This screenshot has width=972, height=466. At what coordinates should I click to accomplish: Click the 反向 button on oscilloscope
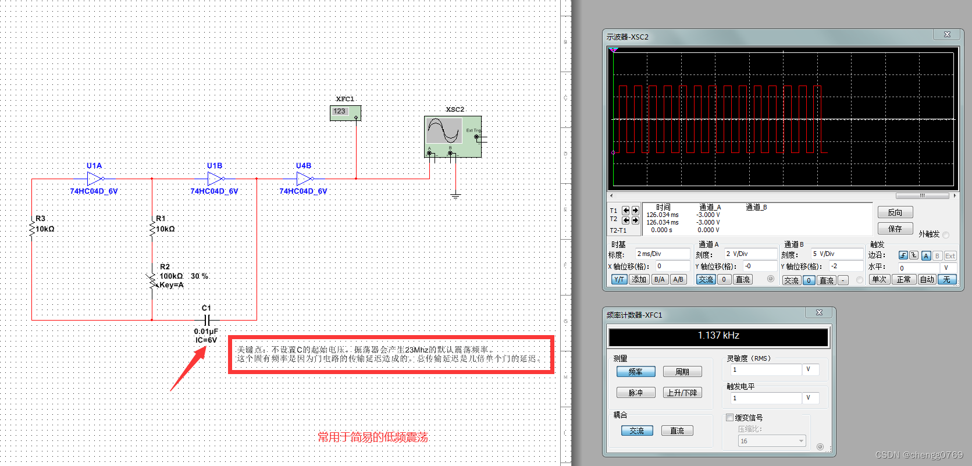895,212
